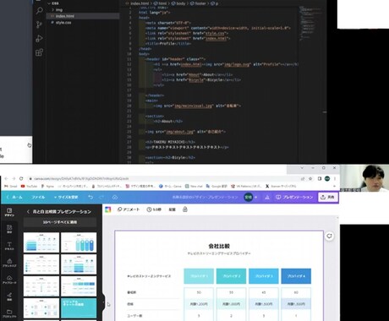Image resolution: width=389 pixels, height=321 pixels.
Task: Go back from 青と白 比較表 template panel
Action: pos(28,211)
